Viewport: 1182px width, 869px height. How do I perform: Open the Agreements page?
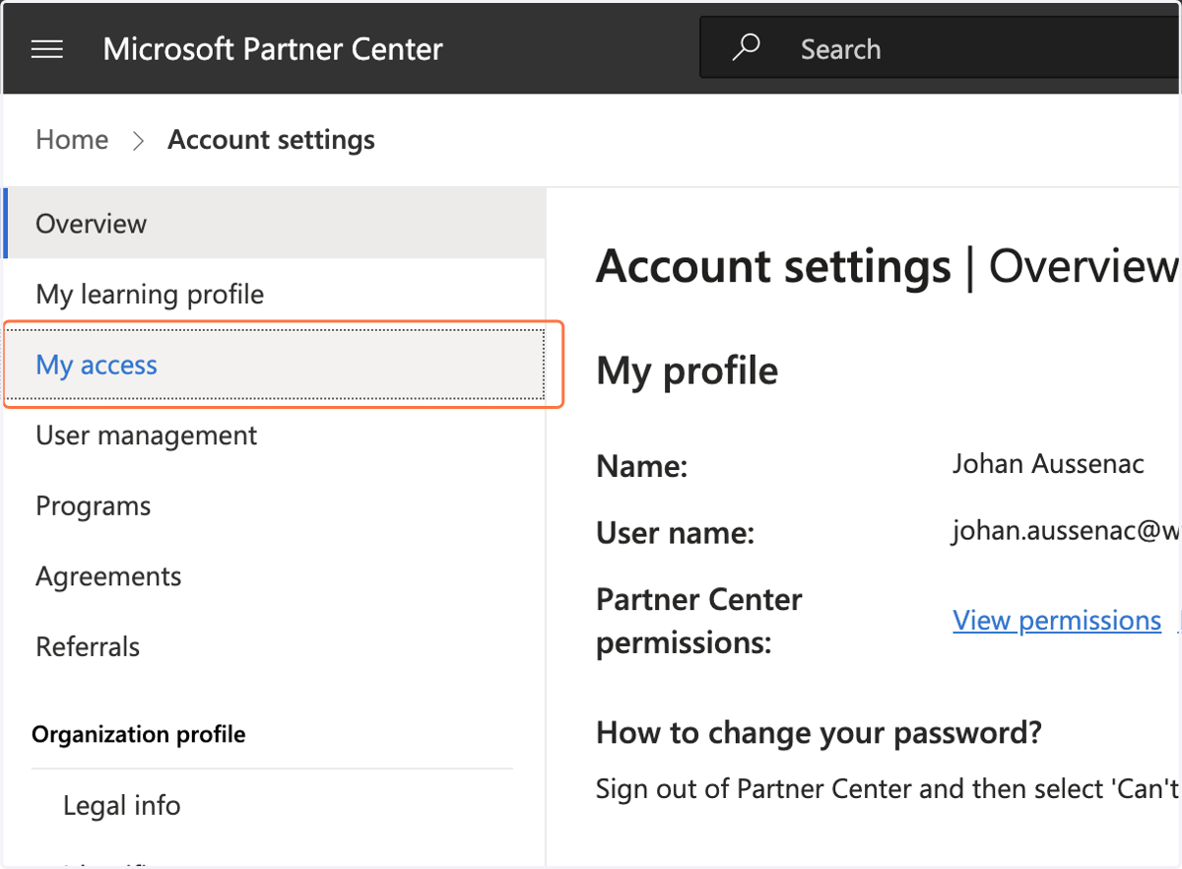coord(275,576)
